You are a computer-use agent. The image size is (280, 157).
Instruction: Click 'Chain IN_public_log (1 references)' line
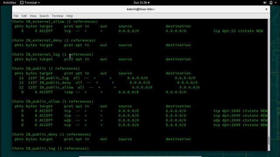pyautogui.click(x=51, y=148)
